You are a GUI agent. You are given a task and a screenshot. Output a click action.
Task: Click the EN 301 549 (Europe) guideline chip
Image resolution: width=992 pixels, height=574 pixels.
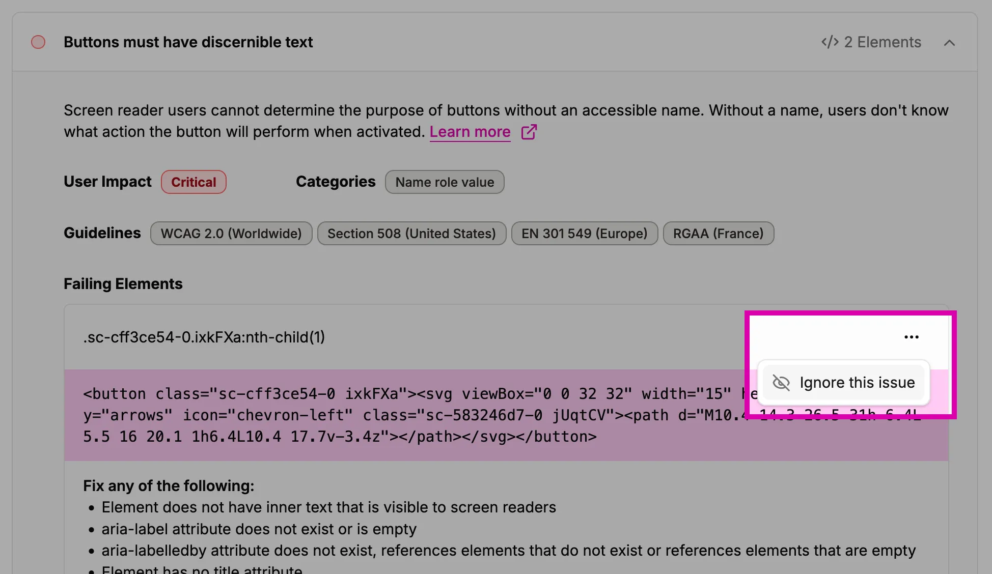click(584, 233)
